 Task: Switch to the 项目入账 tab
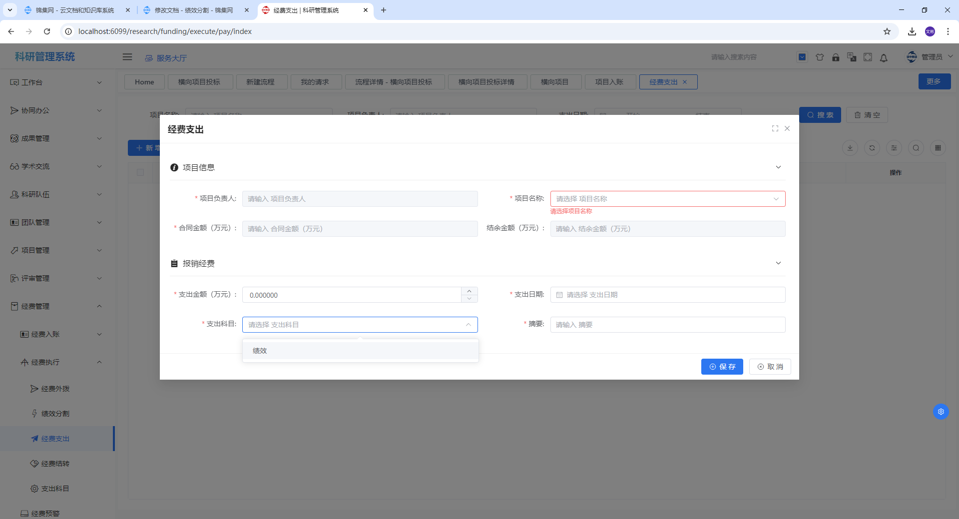(609, 82)
